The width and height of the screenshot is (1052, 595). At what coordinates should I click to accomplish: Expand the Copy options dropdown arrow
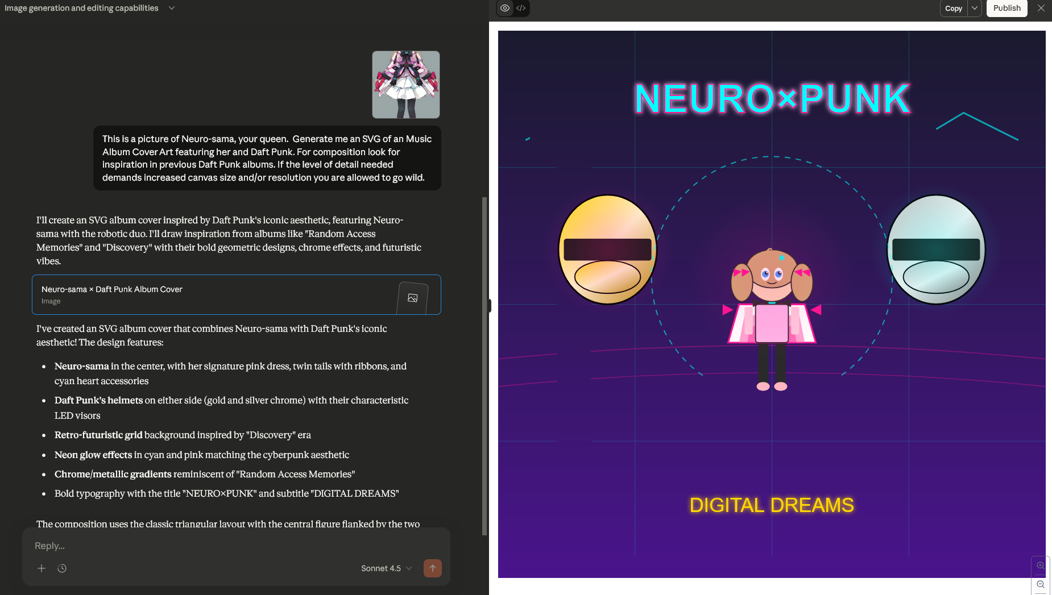(975, 8)
